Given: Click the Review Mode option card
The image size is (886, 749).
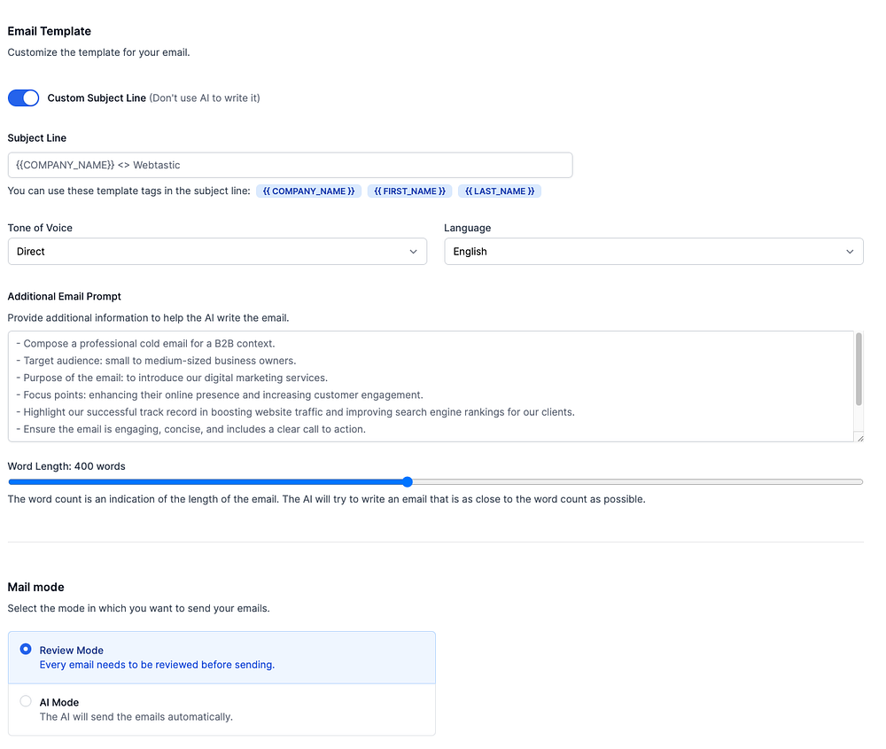Looking at the screenshot, I should click(221, 657).
